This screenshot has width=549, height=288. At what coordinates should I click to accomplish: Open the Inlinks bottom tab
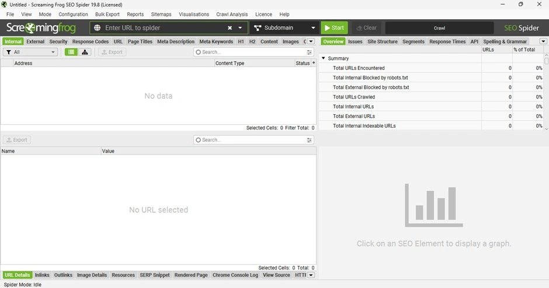(x=42, y=275)
